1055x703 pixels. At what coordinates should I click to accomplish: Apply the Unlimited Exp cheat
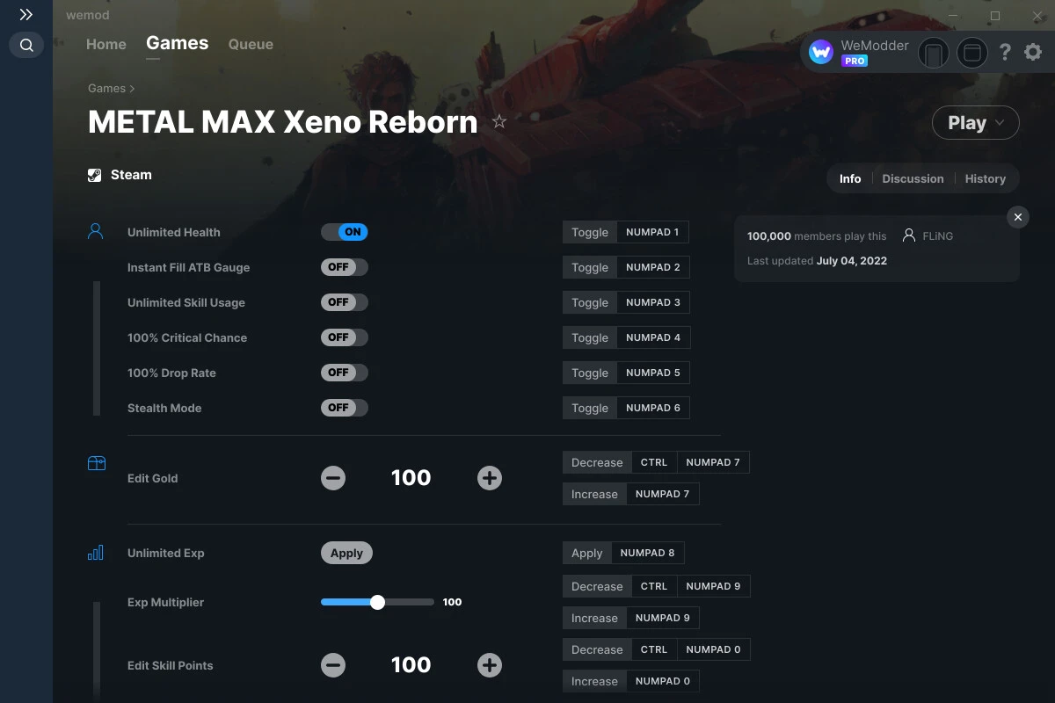pyautogui.click(x=346, y=553)
